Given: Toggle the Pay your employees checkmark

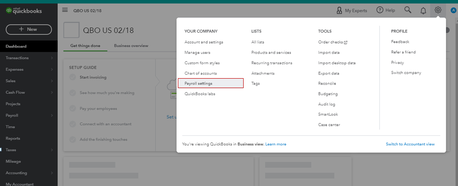Looking at the screenshot, I should (73, 108).
